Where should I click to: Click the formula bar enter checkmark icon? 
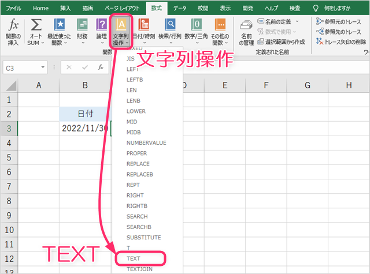pyautogui.click(x=85, y=67)
